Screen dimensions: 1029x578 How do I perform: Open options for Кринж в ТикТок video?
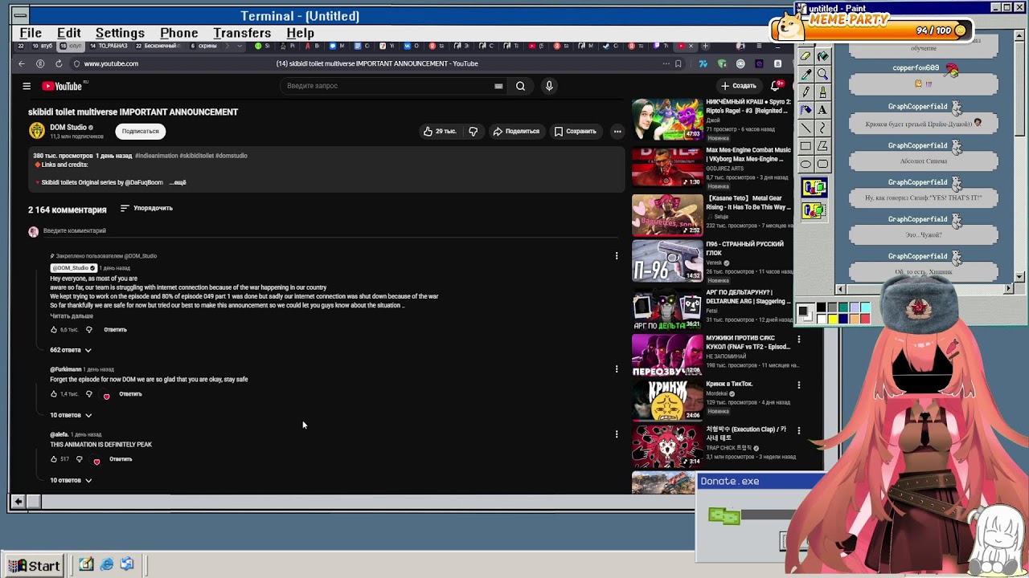point(798,385)
